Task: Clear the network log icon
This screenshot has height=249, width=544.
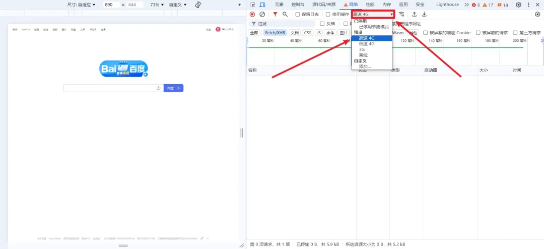Action: 262,14
